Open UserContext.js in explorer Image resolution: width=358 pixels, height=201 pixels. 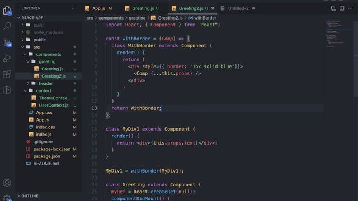pos(54,106)
